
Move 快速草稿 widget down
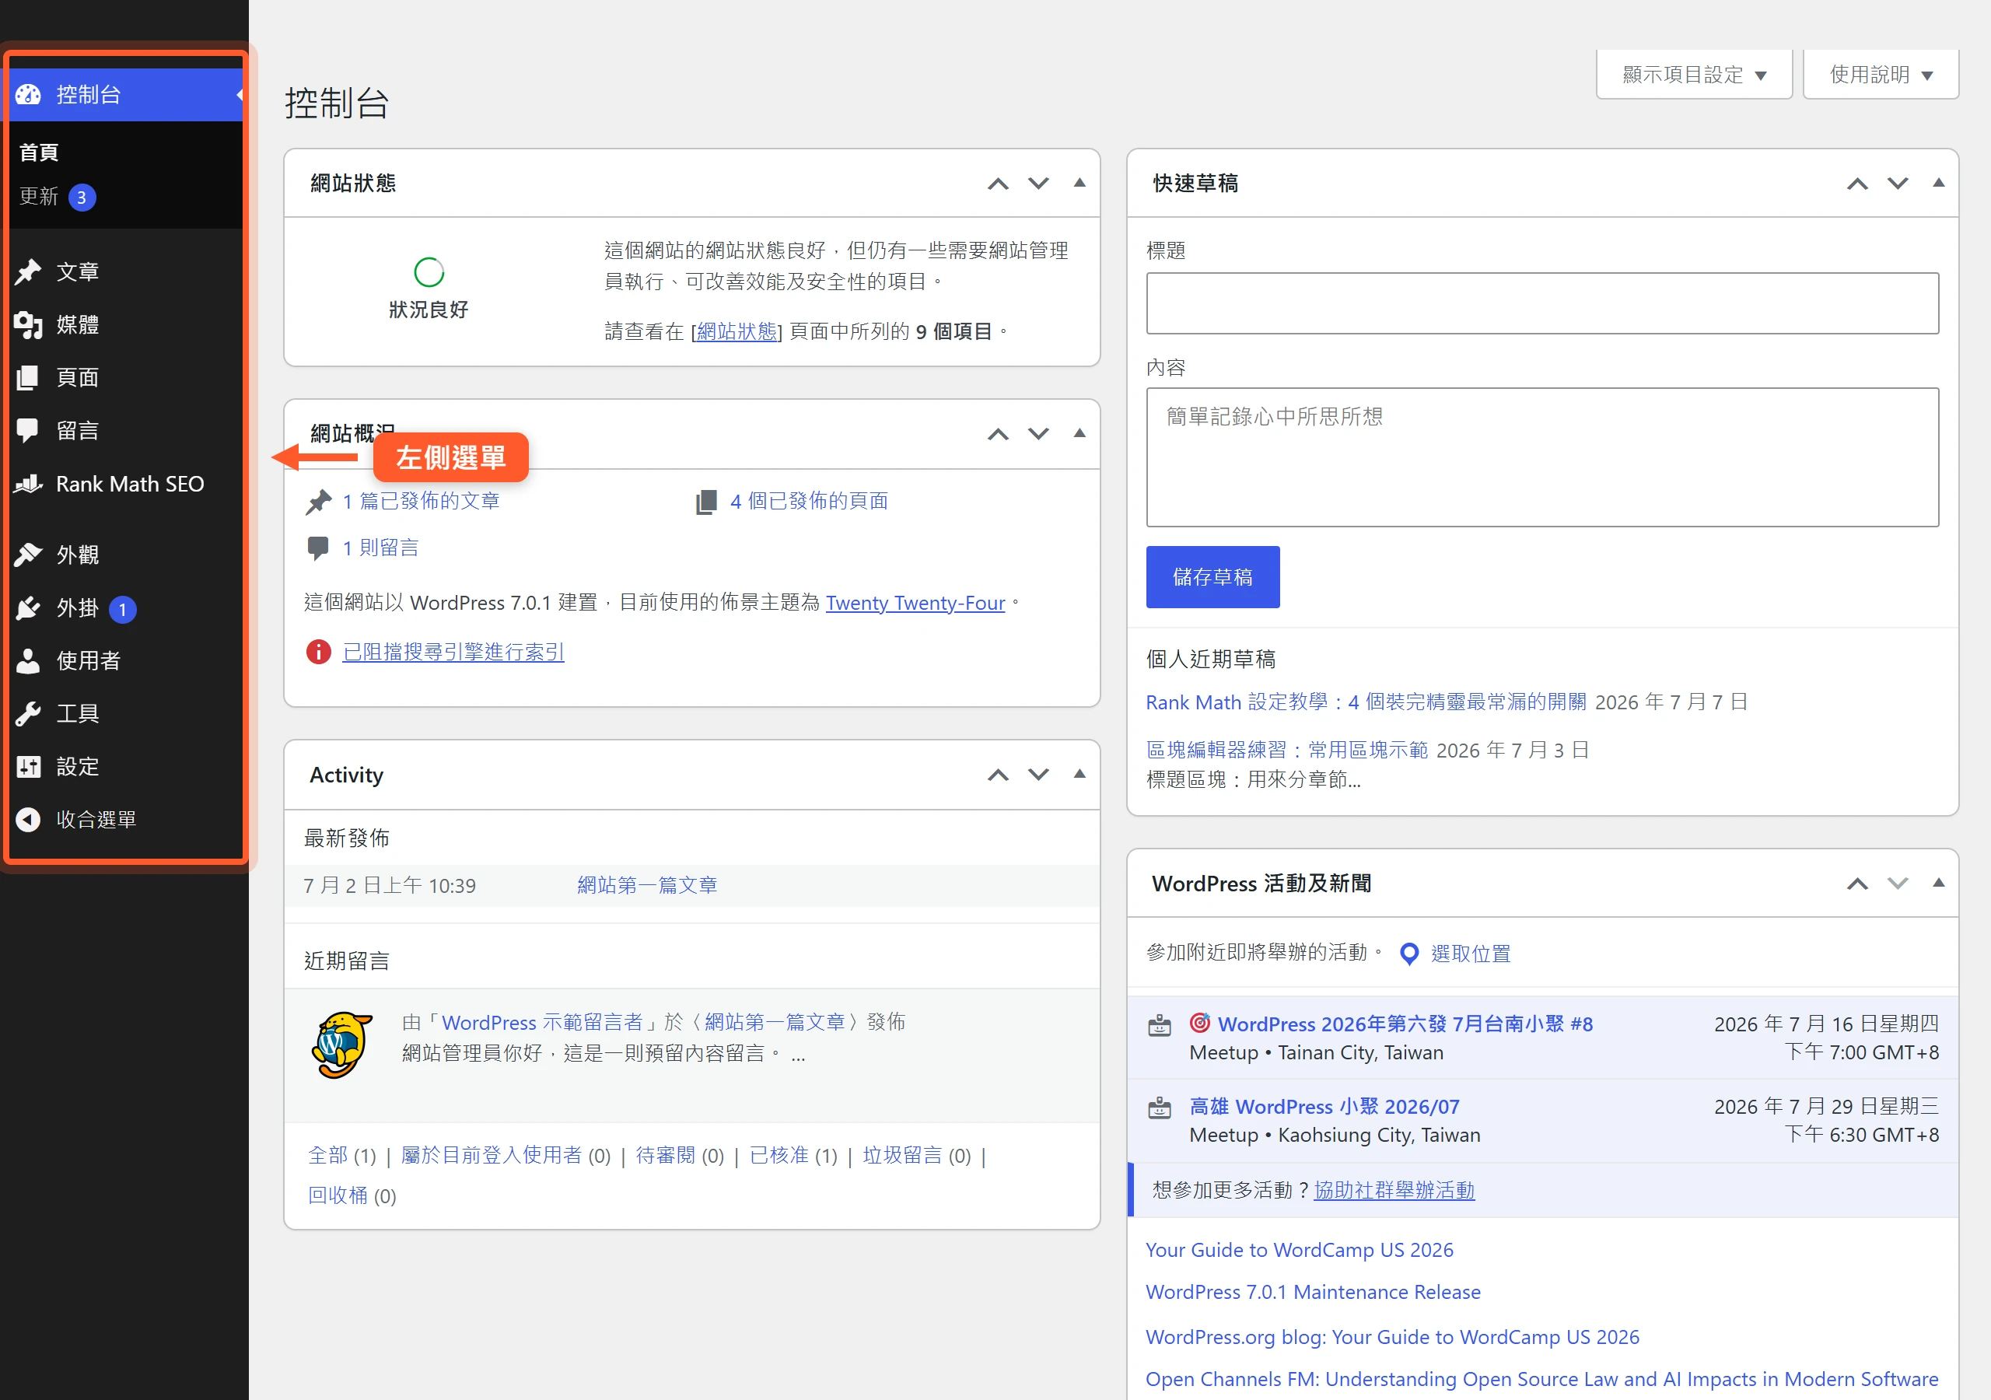[1898, 183]
